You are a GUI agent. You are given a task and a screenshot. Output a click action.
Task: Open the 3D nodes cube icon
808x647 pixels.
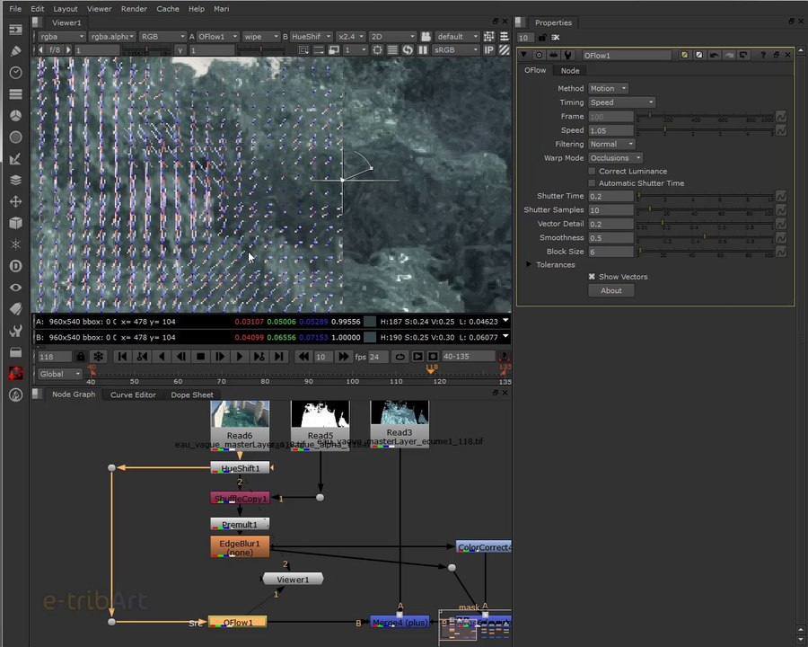tap(15, 222)
